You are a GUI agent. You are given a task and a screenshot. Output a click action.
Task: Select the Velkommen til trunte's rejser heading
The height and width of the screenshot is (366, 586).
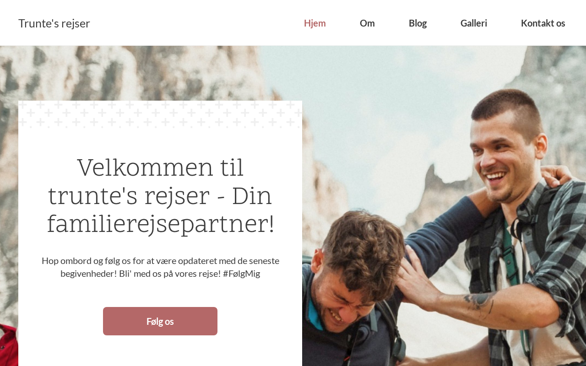(x=160, y=196)
